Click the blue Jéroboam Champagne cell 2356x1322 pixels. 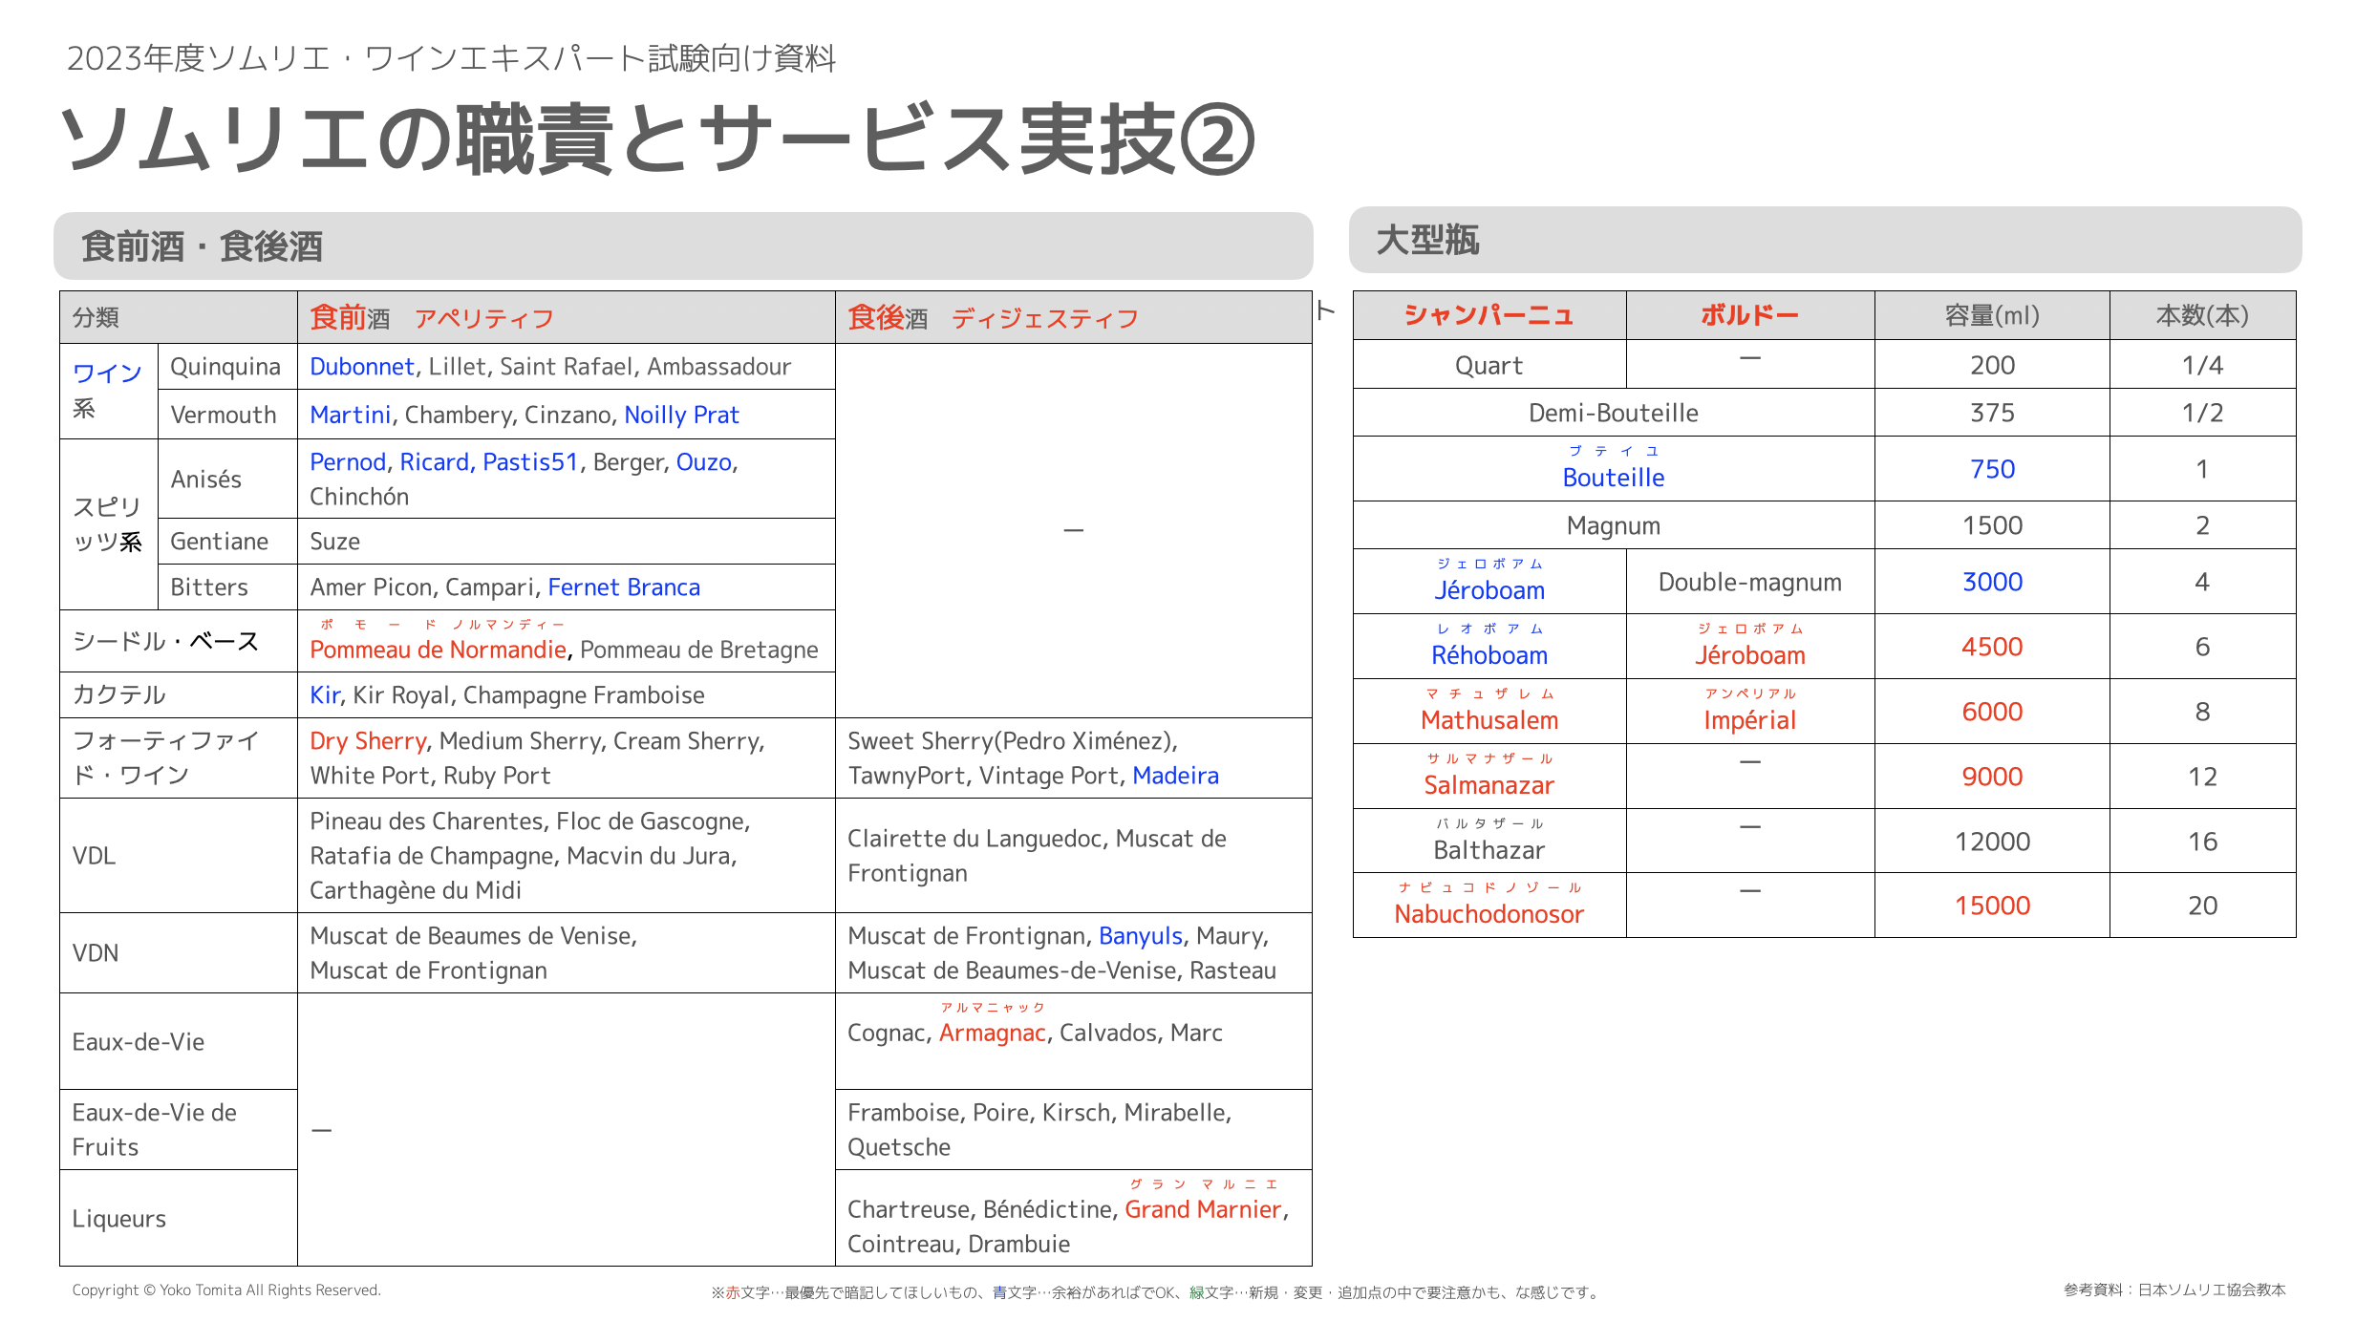click(1489, 582)
